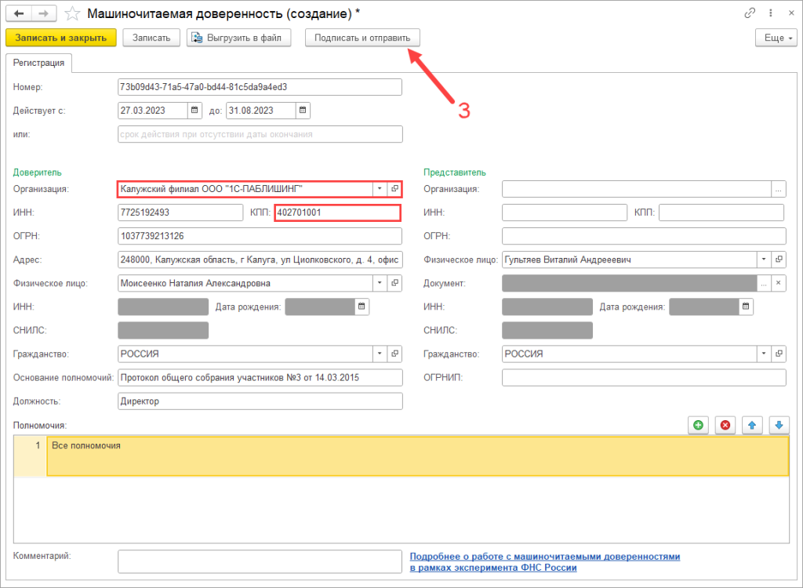Click the Должность field Директор
This screenshot has width=803, height=588.
click(x=260, y=401)
